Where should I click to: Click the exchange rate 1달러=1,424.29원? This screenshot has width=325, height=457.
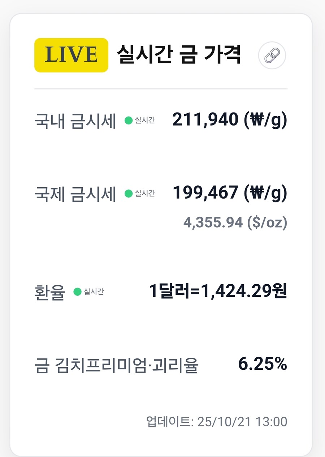[218, 291]
